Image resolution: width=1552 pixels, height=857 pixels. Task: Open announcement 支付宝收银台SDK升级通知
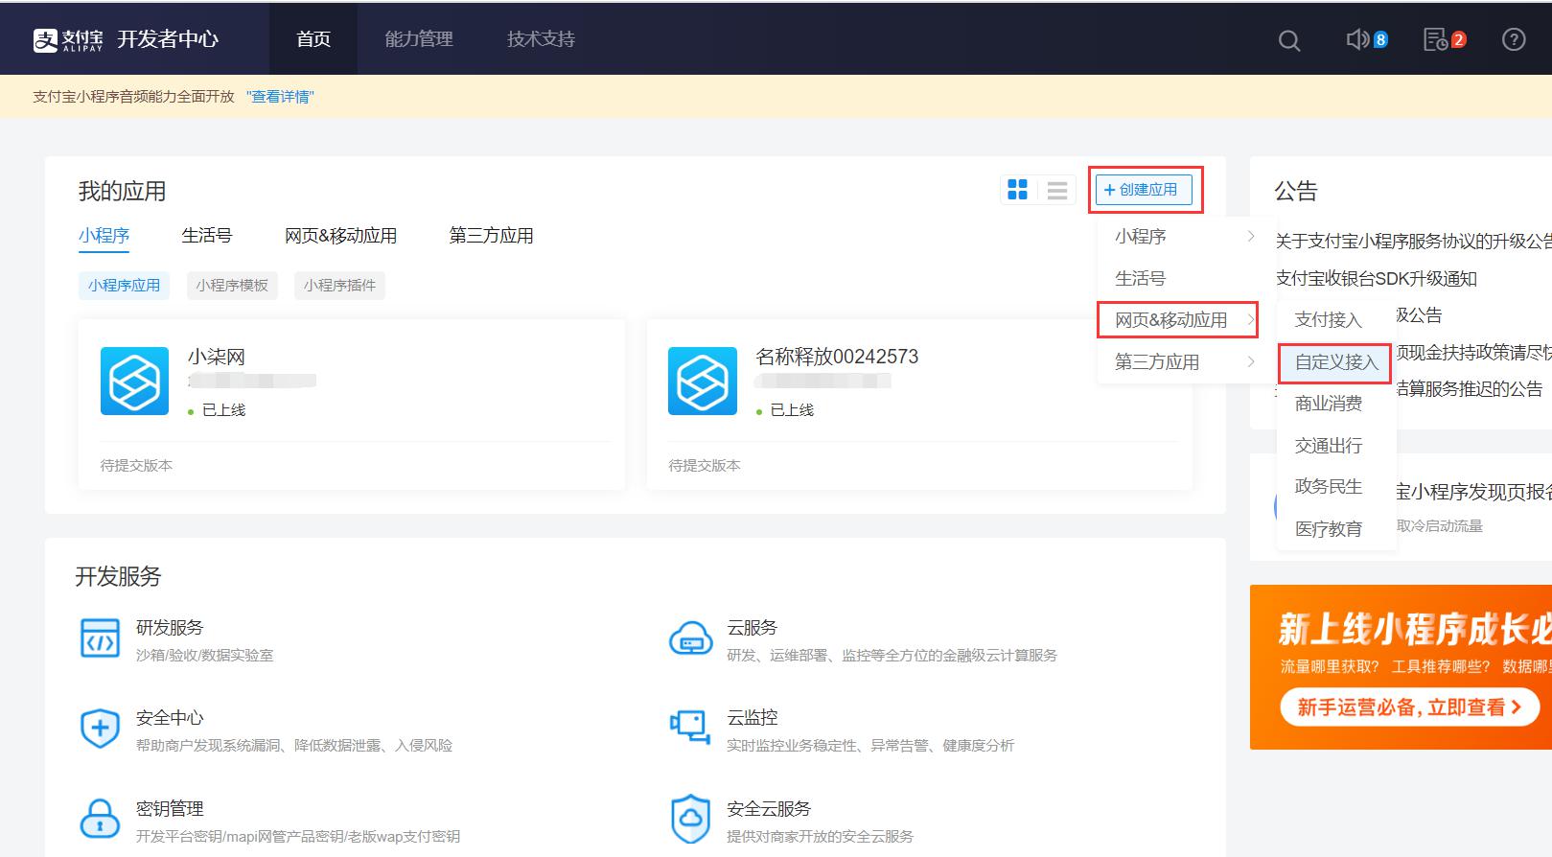1376,279
